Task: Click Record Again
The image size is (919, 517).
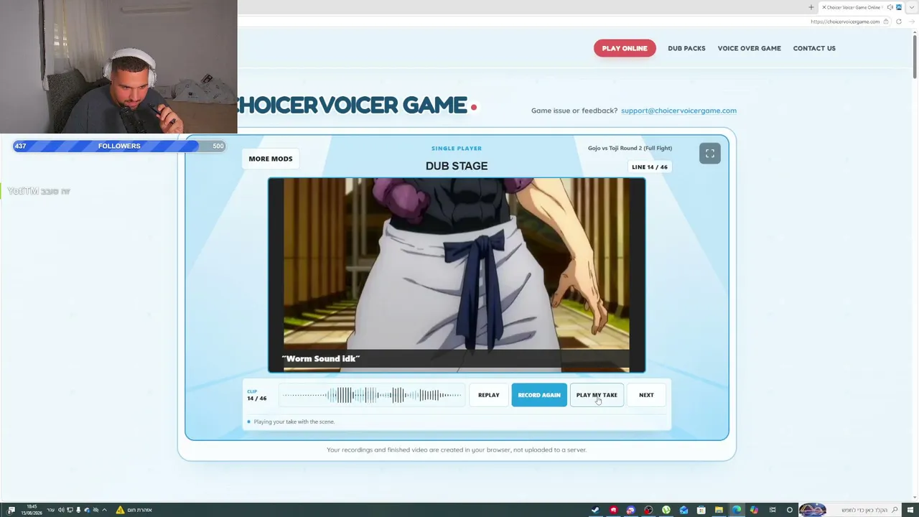Action: coord(539,395)
